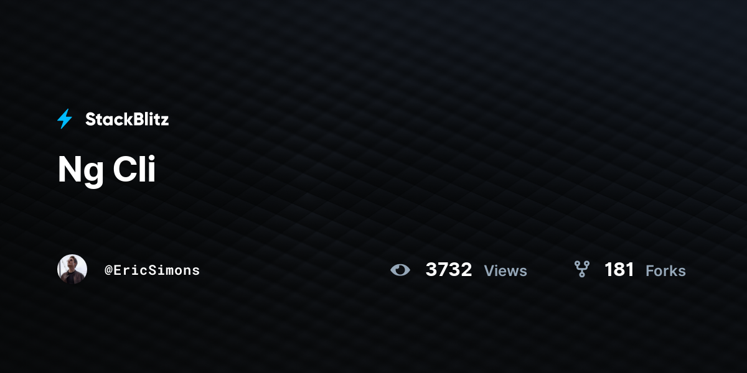Select the StackBlitz wordmark text
The width and height of the screenshot is (747, 373).
point(127,119)
